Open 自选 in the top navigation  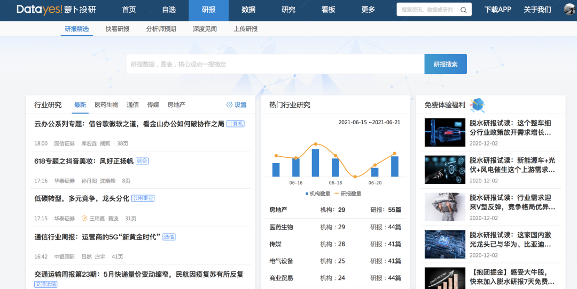(169, 10)
